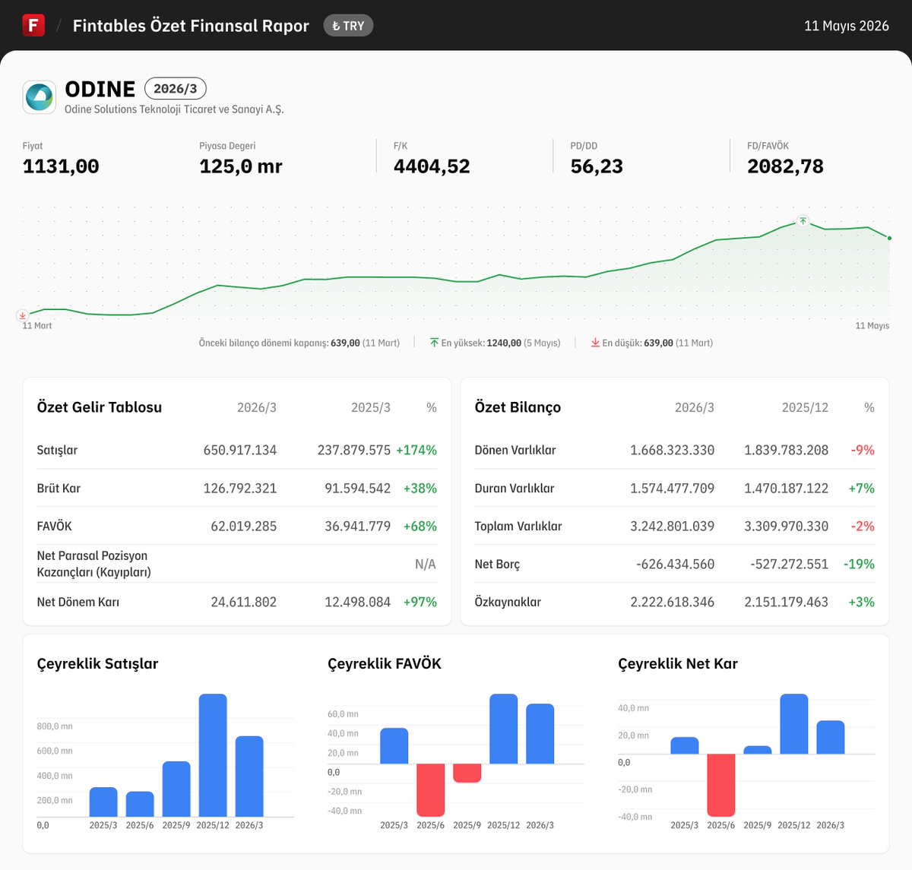This screenshot has width=912, height=870.
Task: Click the 2025/9 bar in Çeyreklik Satışlar
Action: [176, 789]
